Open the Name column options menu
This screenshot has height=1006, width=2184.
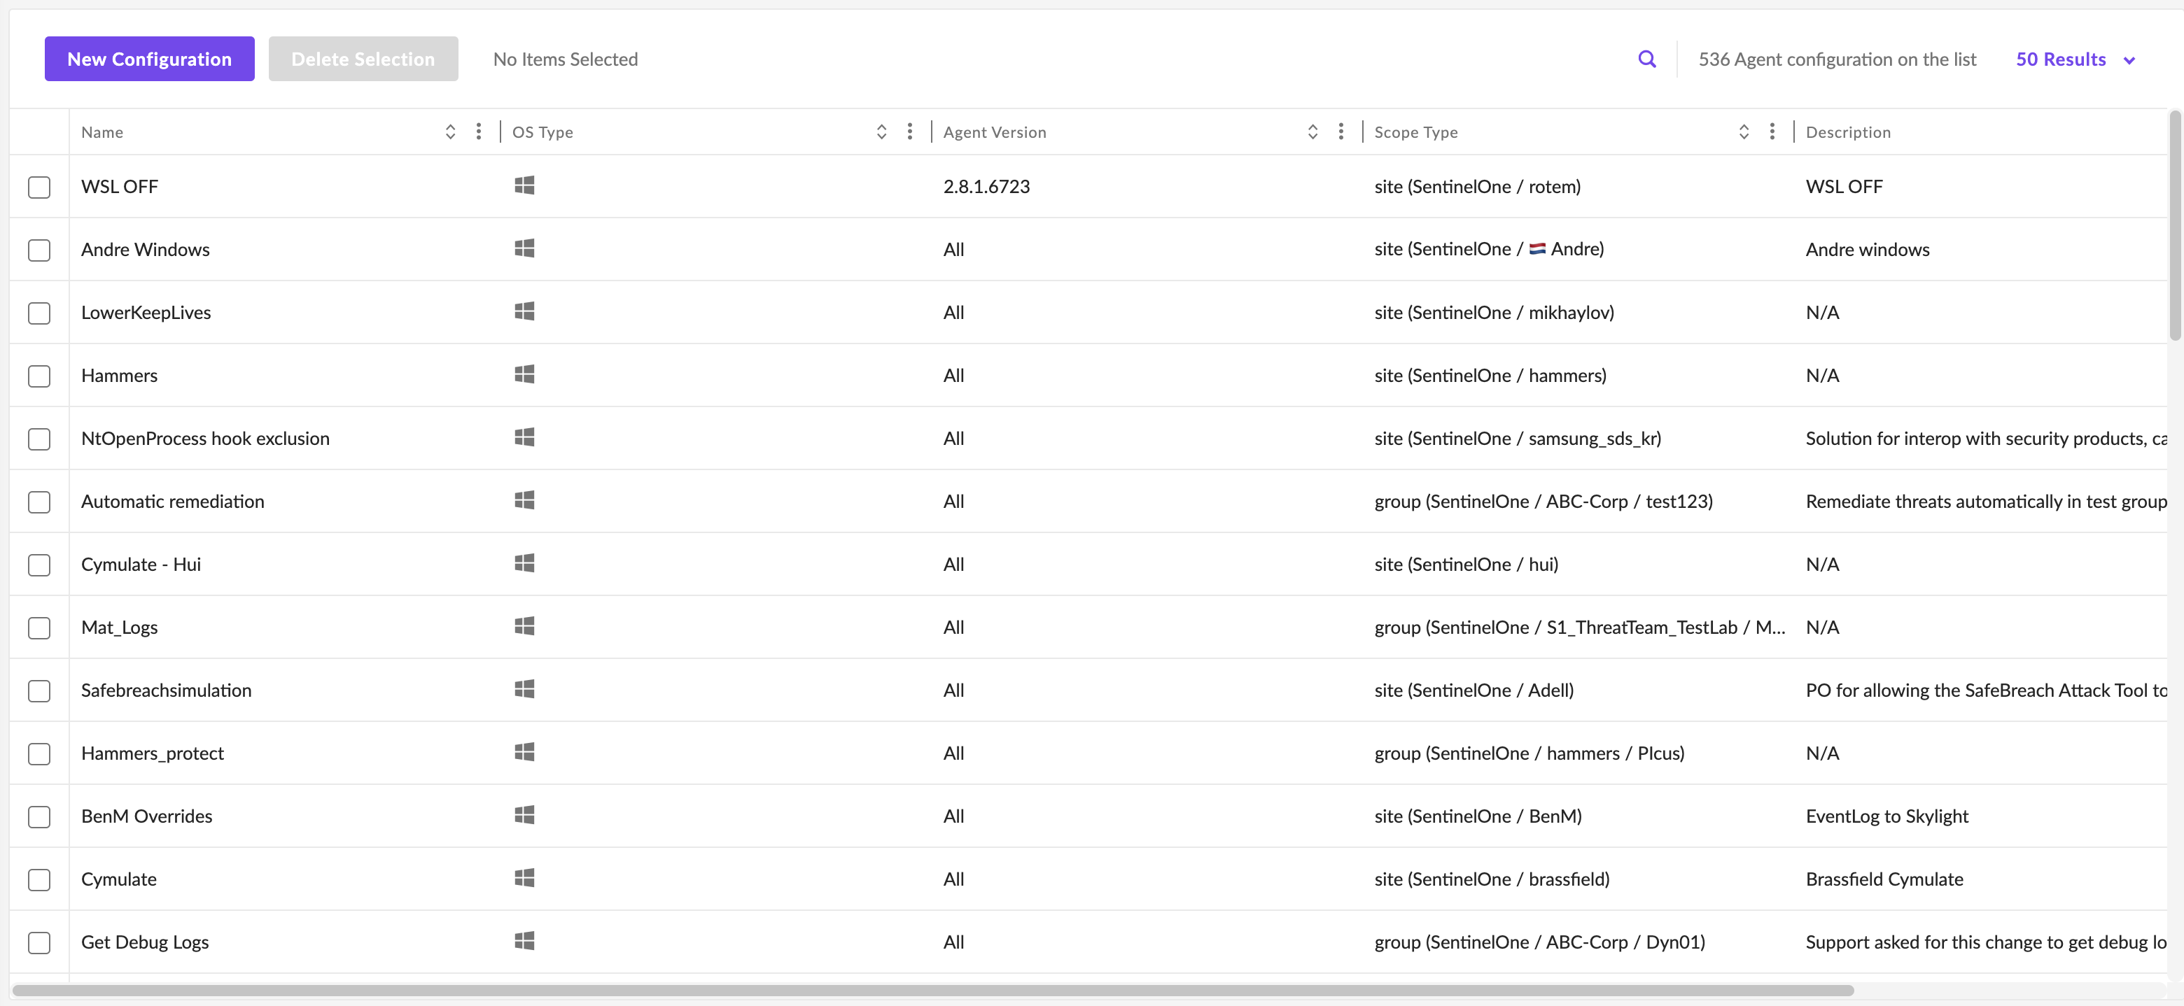479,132
